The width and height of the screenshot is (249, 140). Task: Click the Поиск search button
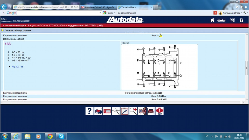click(x=108, y=13)
